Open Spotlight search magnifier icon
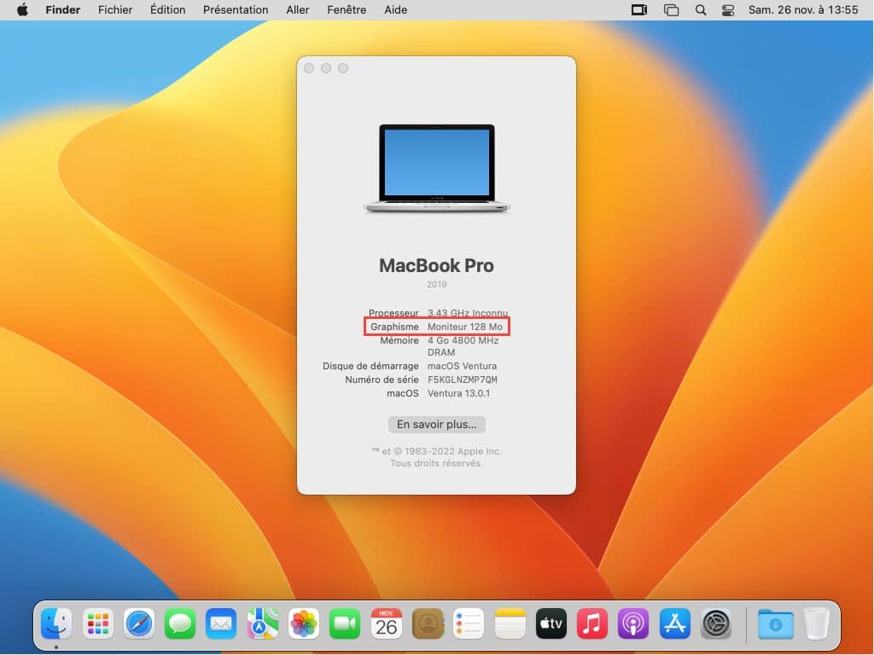This screenshot has height=655, width=874. pos(701,10)
